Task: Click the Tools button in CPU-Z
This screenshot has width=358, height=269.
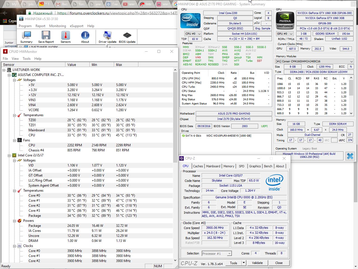Action: [234, 263]
